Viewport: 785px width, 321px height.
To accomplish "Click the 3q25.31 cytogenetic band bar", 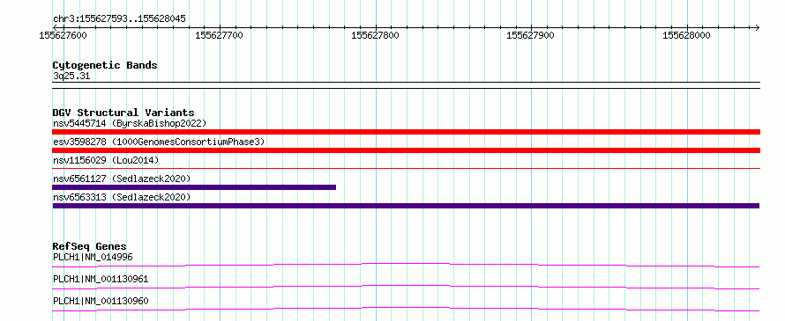I will [406, 85].
